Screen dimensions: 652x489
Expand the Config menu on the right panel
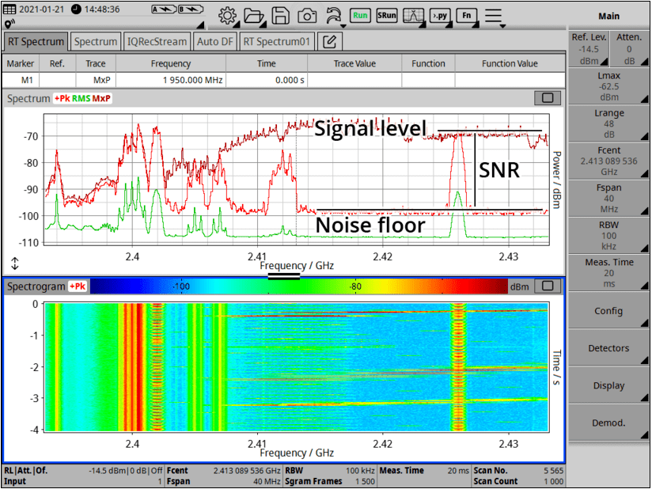[608, 311]
